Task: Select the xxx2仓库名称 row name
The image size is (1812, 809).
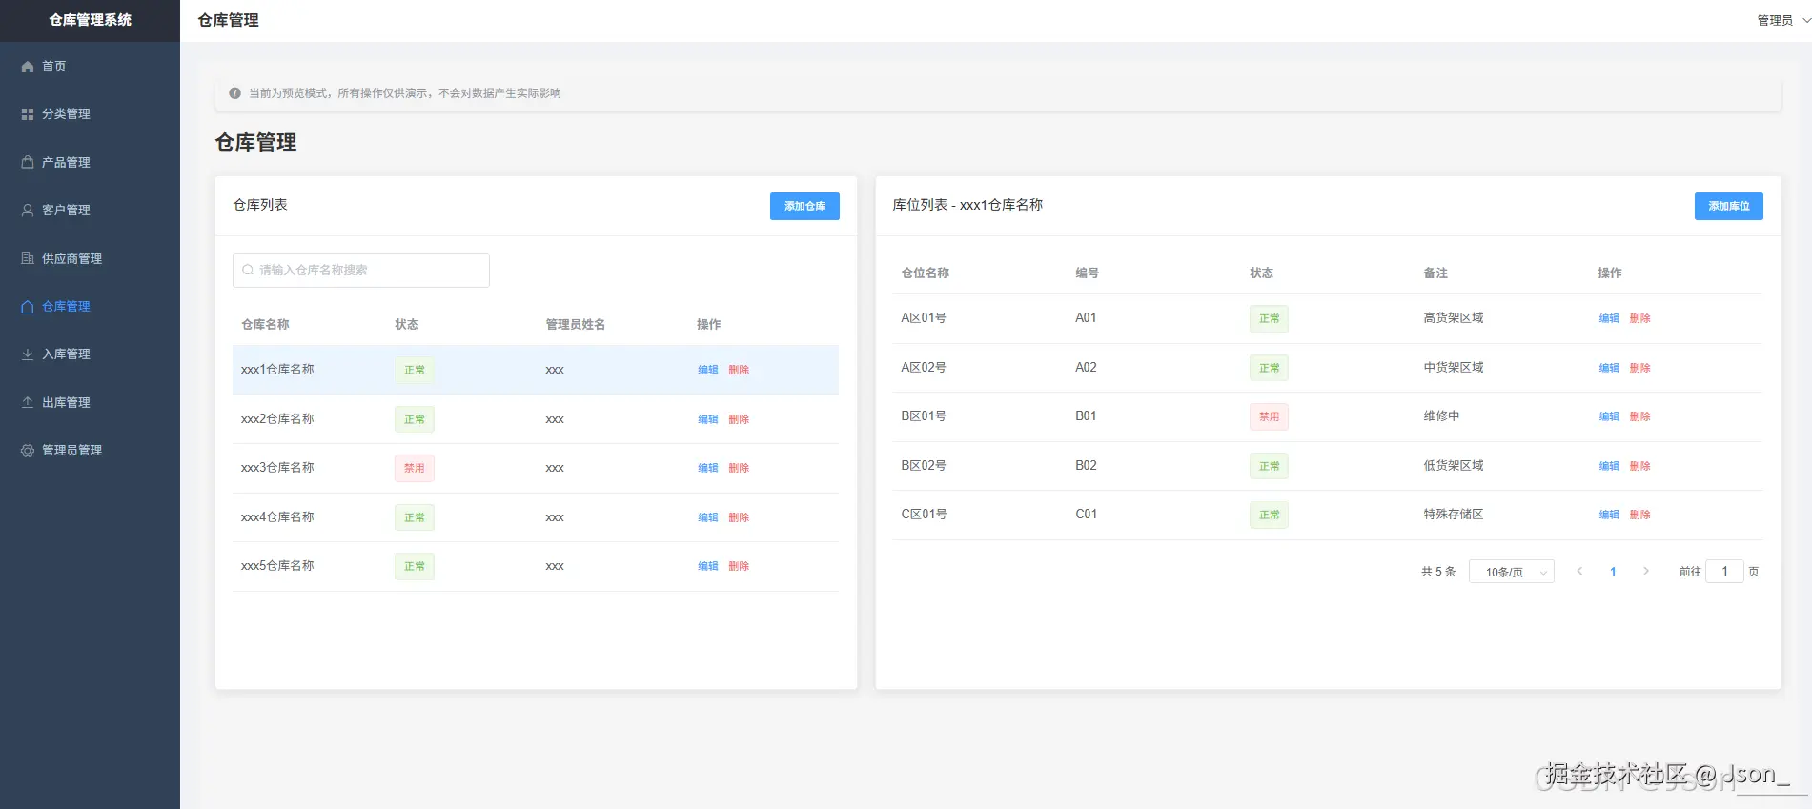Action: click(277, 419)
